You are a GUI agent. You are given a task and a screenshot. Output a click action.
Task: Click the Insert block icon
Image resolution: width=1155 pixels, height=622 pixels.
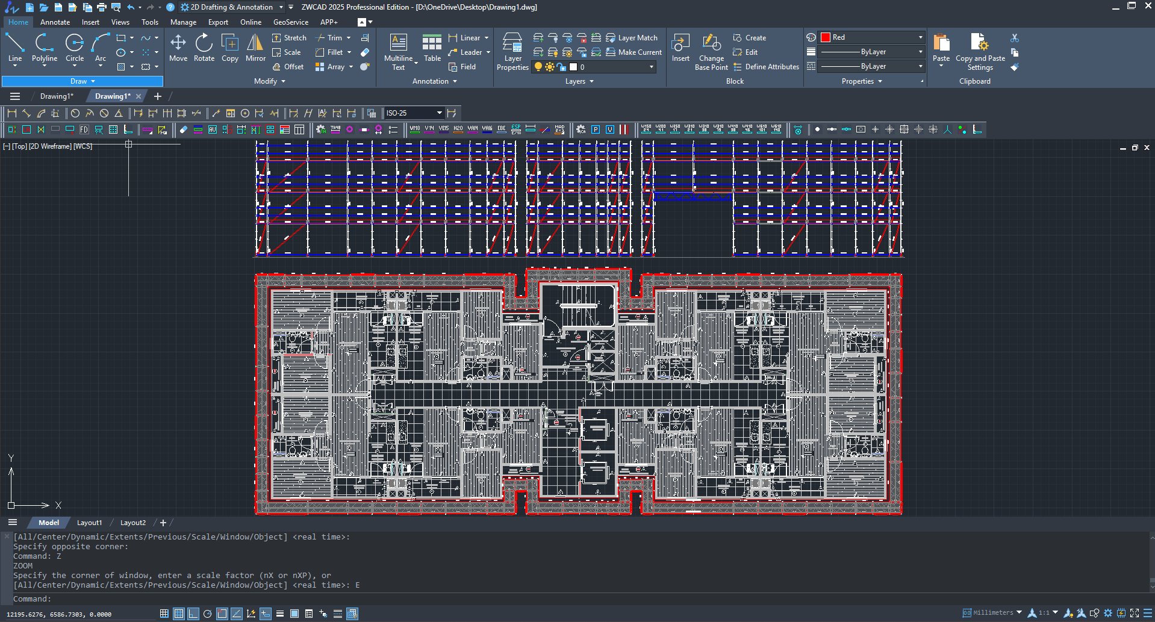click(680, 48)
